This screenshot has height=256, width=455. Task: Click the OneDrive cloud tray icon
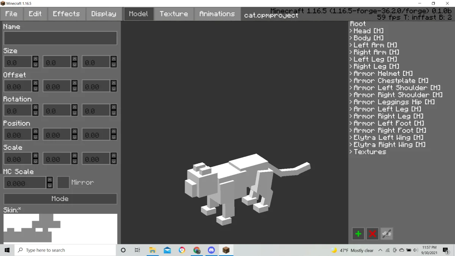[x=402, y=250]
